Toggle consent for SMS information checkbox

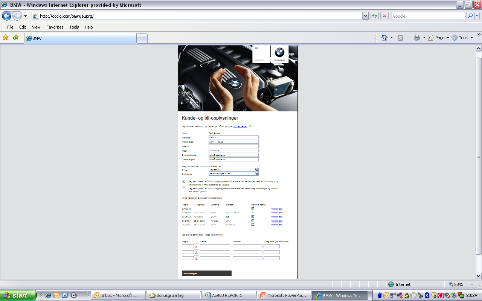pyautogui.click(x=184, y=188)
